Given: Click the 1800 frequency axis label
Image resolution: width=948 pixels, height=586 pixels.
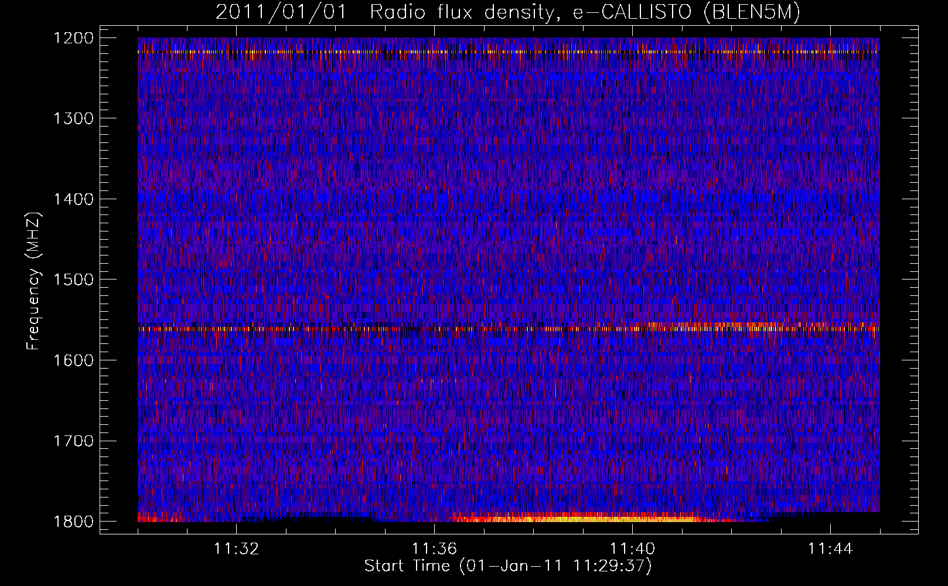Looking at the screenshot, I should tap(74, 522).
